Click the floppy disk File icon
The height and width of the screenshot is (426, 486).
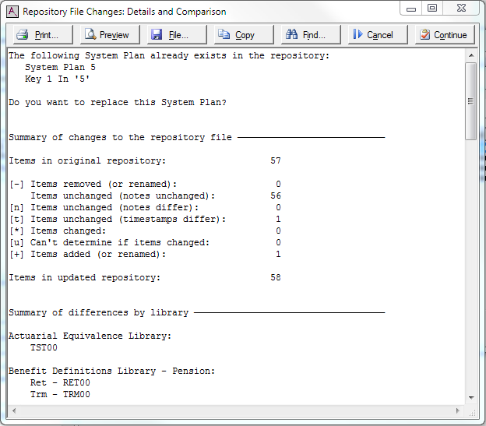(157, 35)
